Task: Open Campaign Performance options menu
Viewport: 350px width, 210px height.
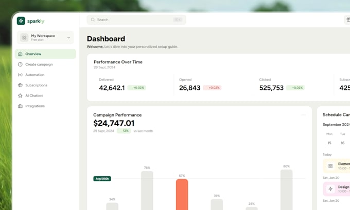Action: (303, 115)
